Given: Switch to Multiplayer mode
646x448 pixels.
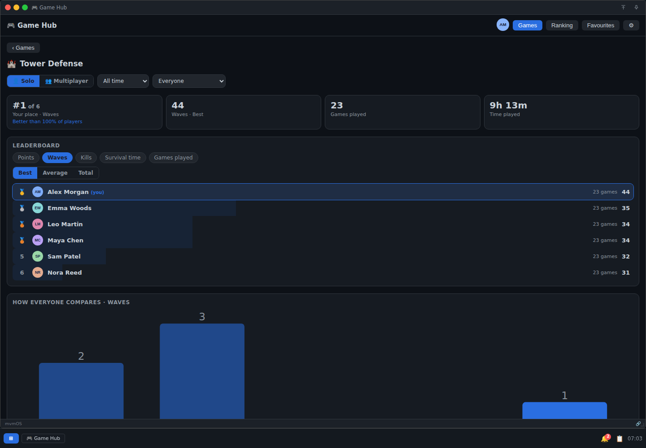Looking at the screenshot, I should pos(66,81).
